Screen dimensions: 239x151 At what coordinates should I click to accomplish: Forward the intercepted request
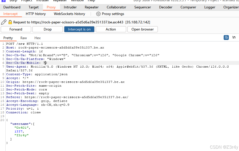[x=16, y=29]
